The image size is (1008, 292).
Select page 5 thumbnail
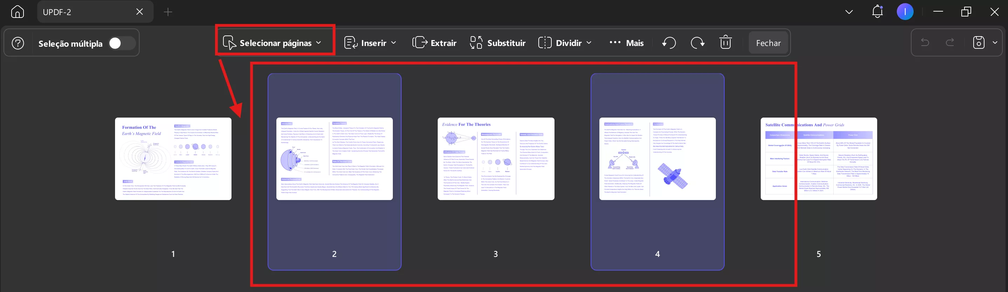(819, 159)
